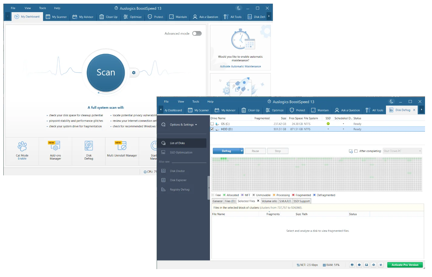Click the Disk Defrag icon on the dashboard
This screenshot has height=277, width=432.
pos(88,146)
